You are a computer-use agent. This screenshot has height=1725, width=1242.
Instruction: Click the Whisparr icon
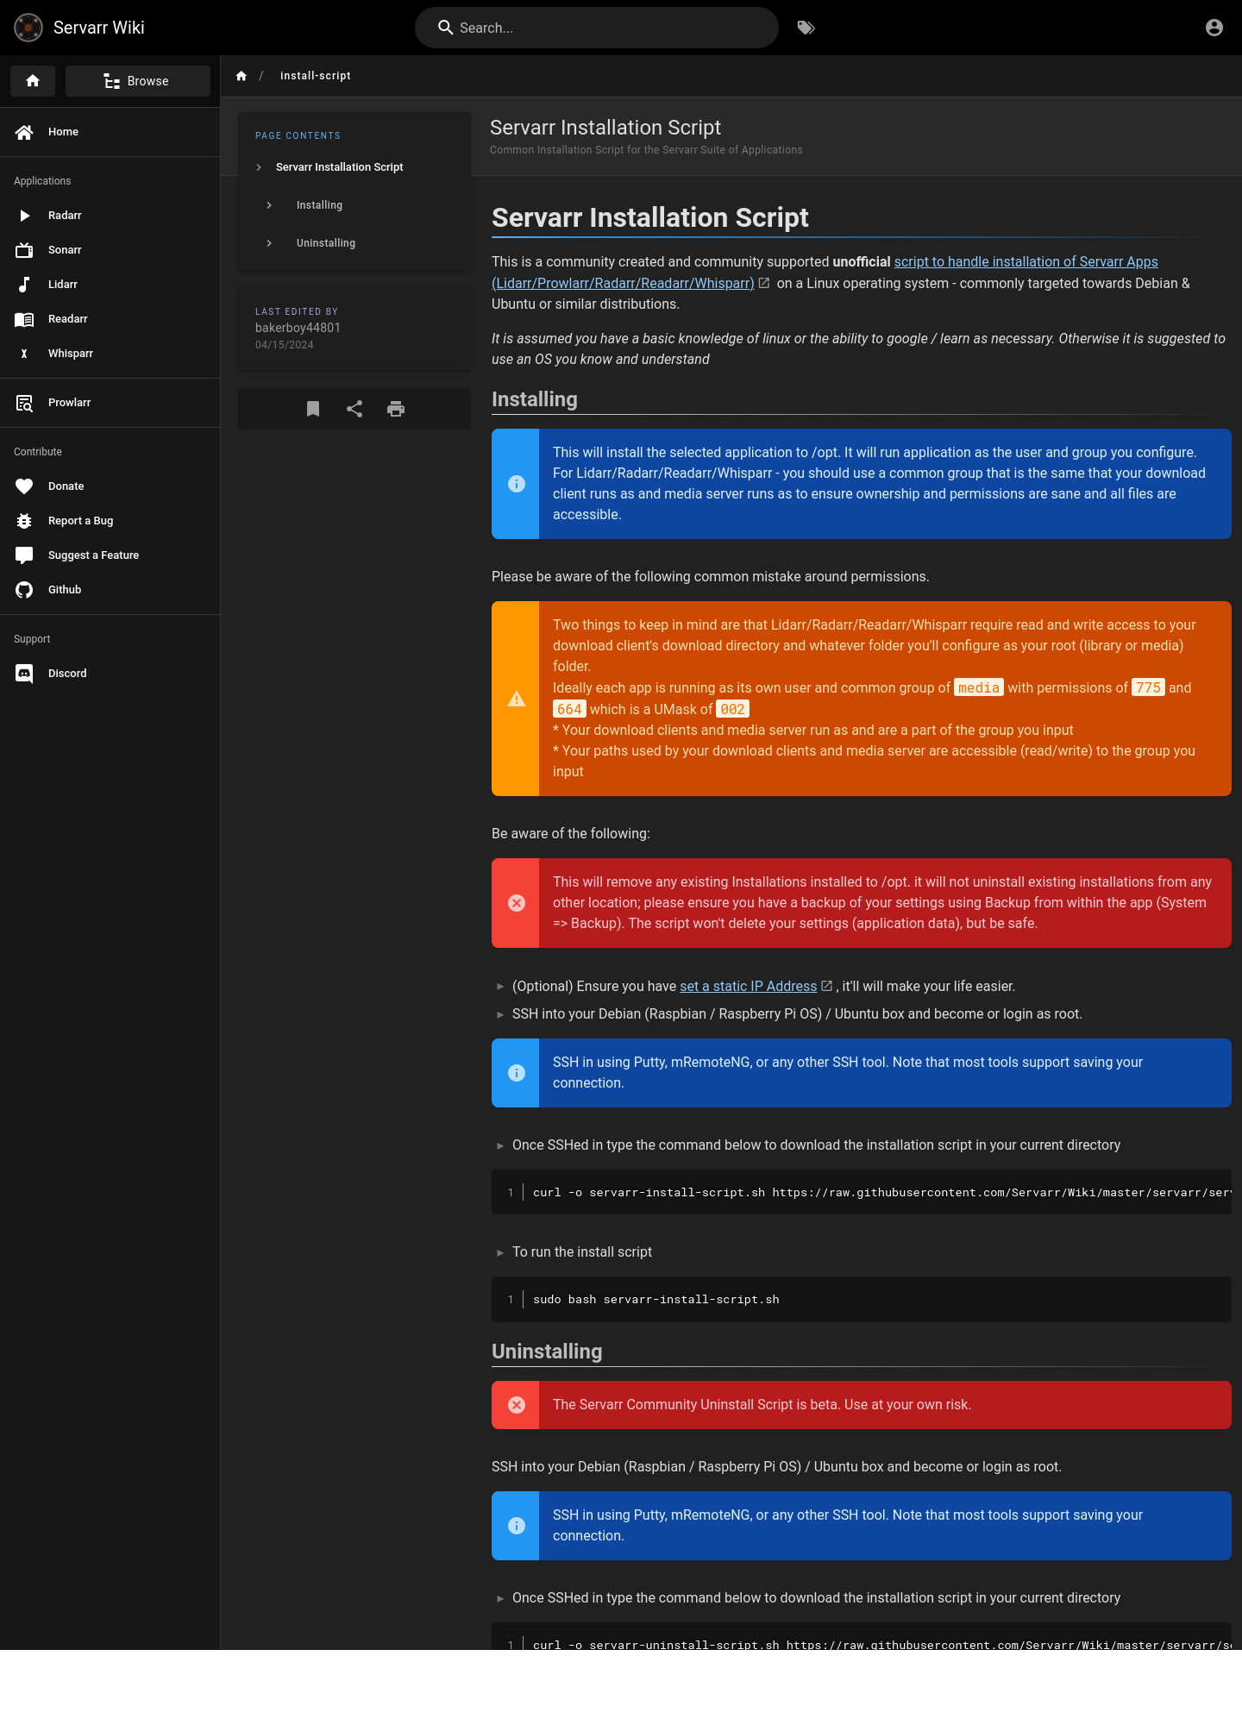tap(24, 354)
